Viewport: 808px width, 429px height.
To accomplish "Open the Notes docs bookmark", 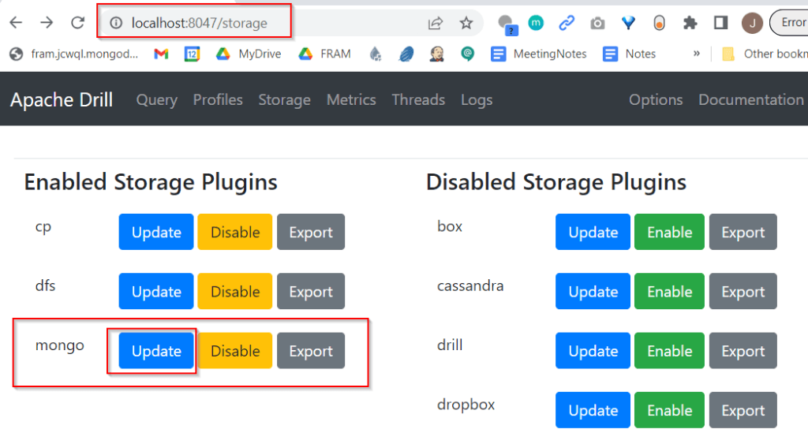I will pyautogui.click(x=629, y=54).
